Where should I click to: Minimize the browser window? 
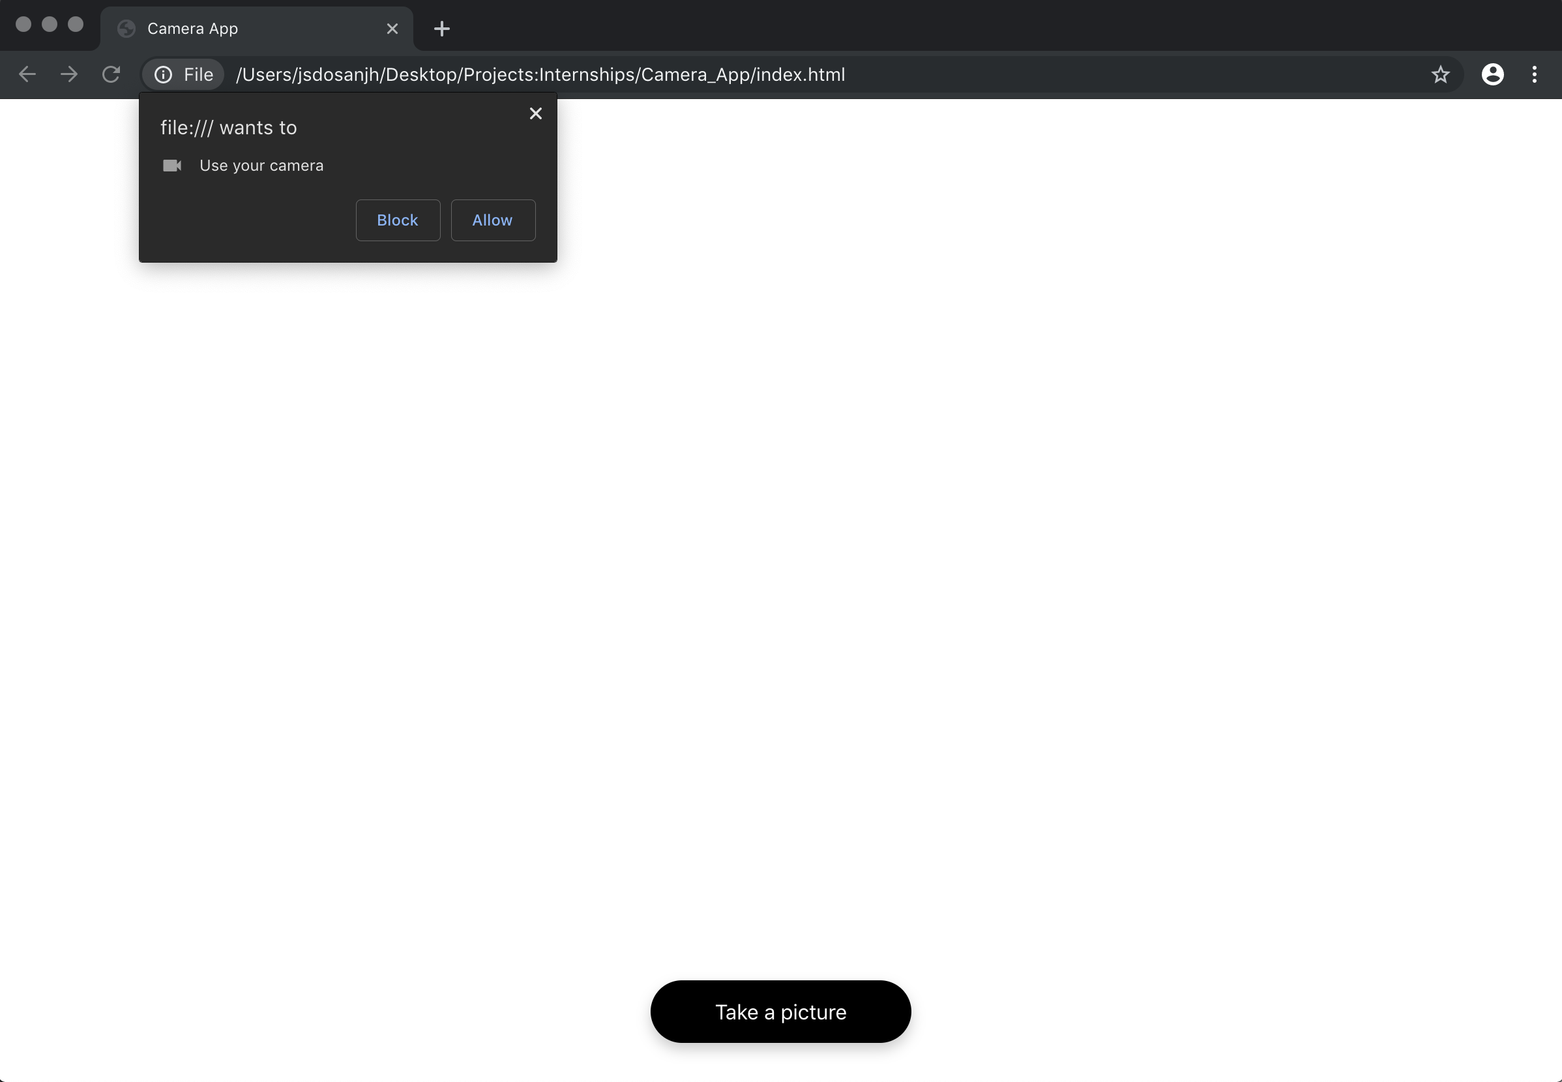[x=50, y=24]
